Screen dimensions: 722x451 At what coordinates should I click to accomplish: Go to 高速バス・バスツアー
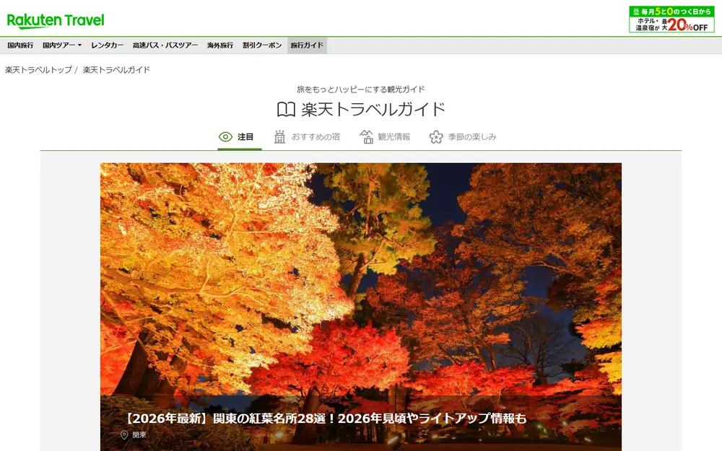pos(165,45)
